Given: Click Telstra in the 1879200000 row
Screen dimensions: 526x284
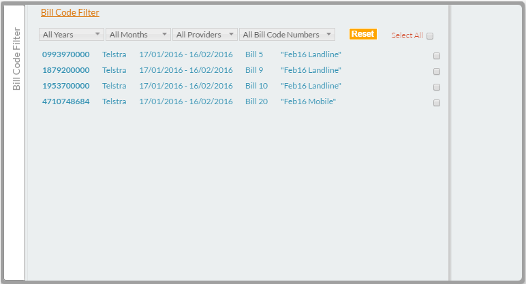Looking at the screenshot, I should pyautogui.click(x=114, y=70).
